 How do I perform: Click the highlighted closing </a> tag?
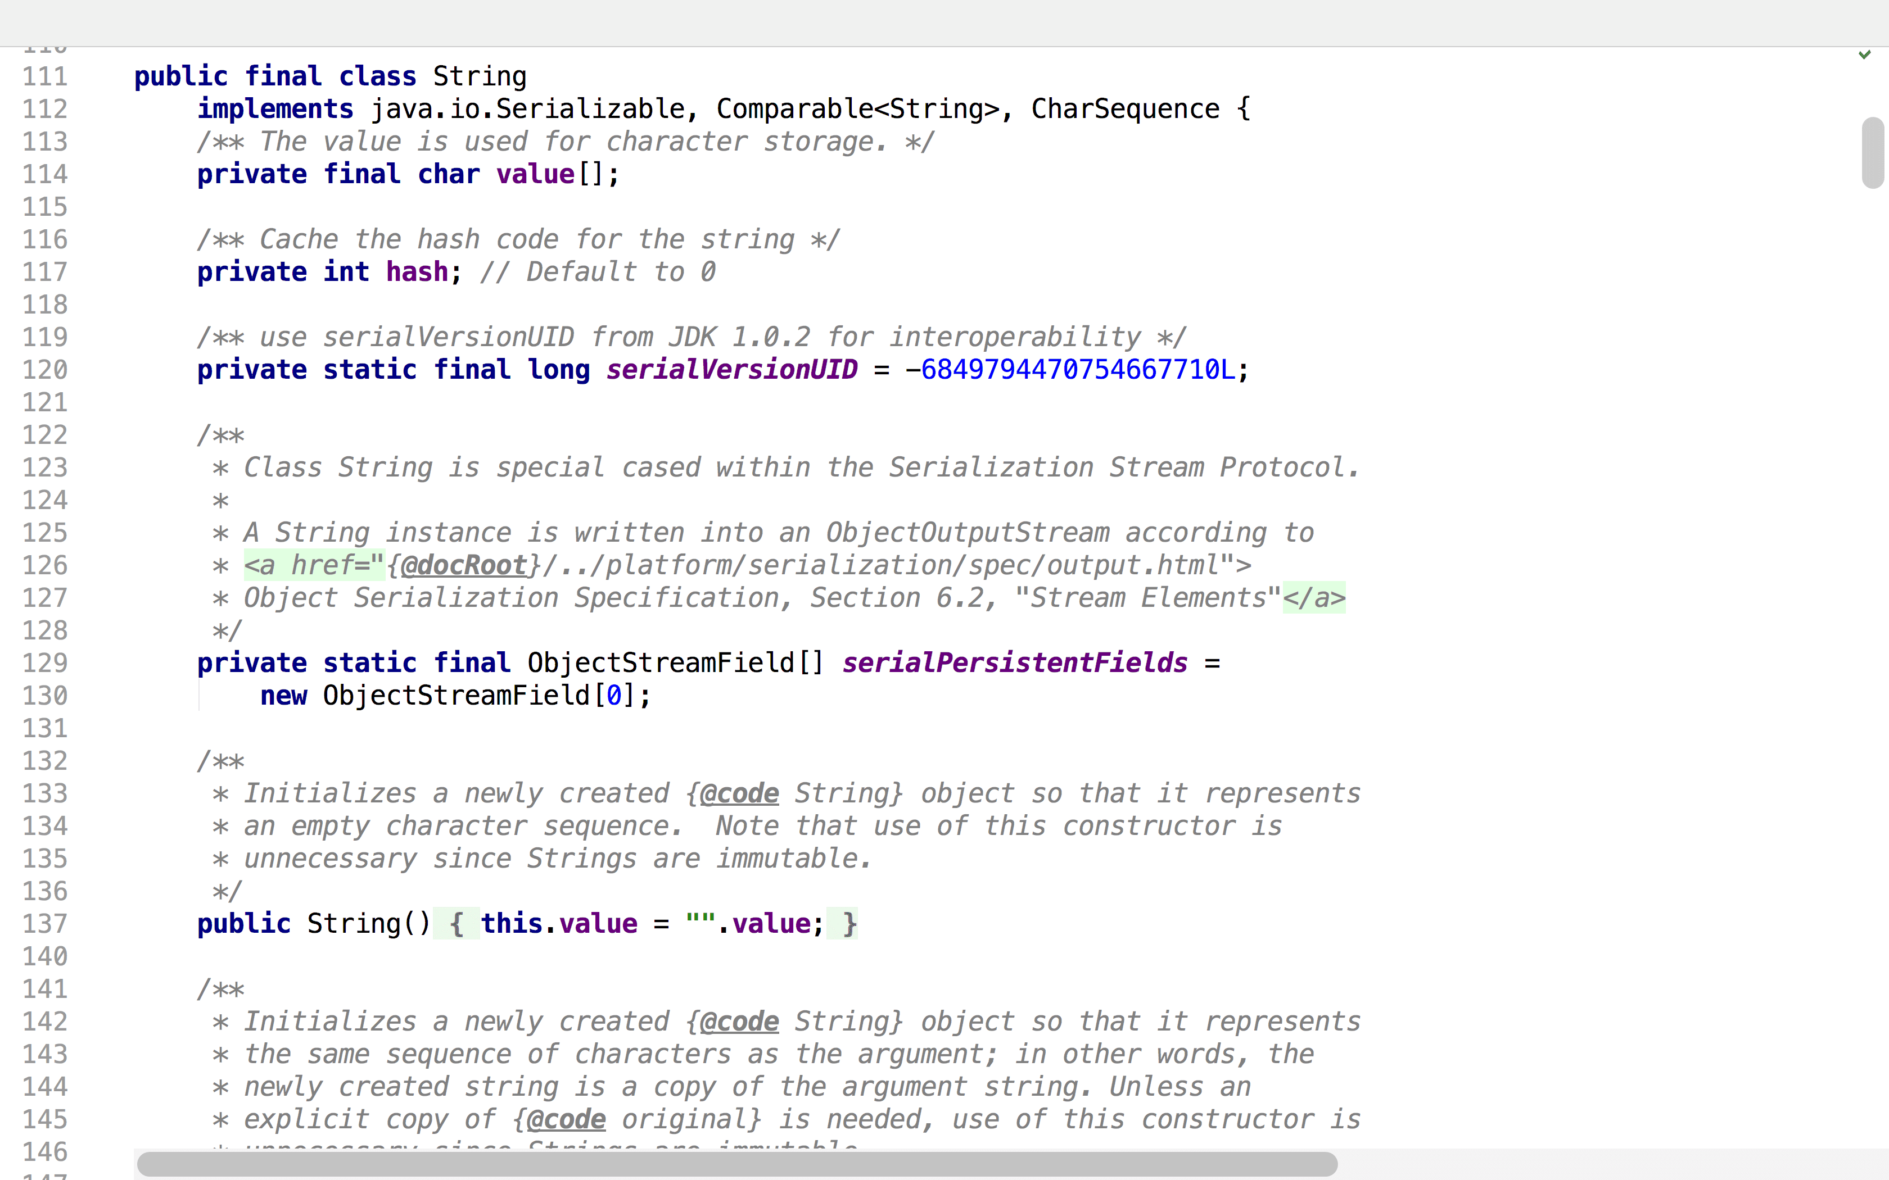(x=1314, y=598)
